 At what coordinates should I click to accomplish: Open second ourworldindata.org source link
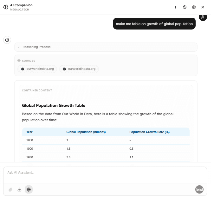(x=79, y=69)
